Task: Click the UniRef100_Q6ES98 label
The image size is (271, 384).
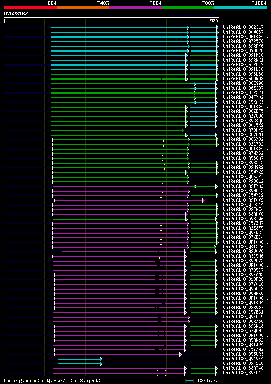Action: click(x=243, y=83)
